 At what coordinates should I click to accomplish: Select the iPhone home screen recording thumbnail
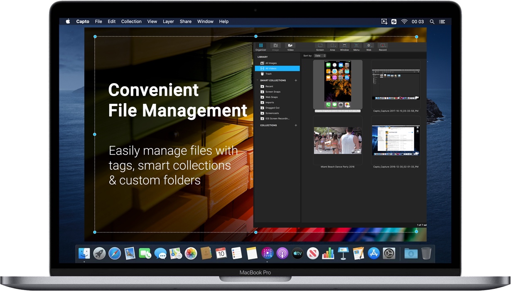coord(337,85)
